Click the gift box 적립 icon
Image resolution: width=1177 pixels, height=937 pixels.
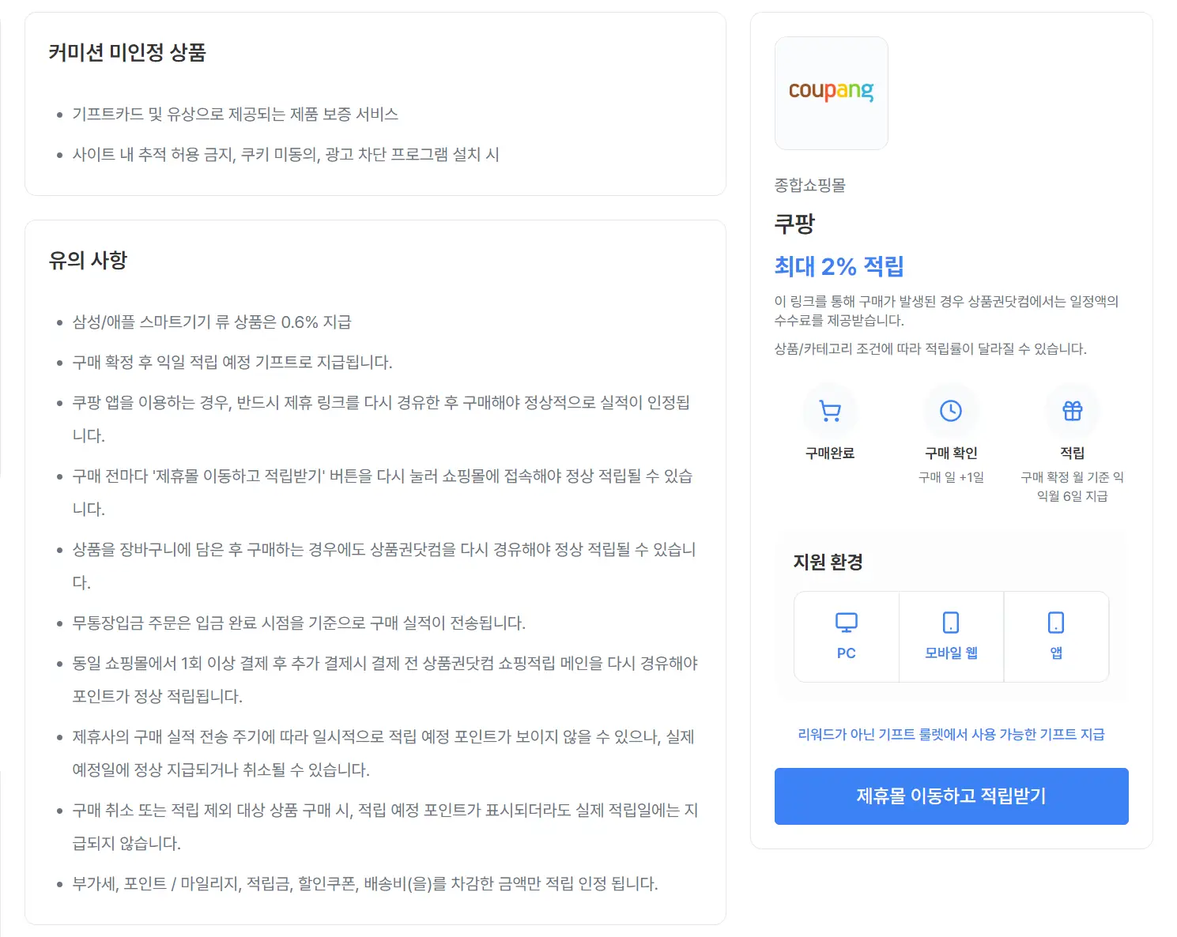coord(1073,411)
